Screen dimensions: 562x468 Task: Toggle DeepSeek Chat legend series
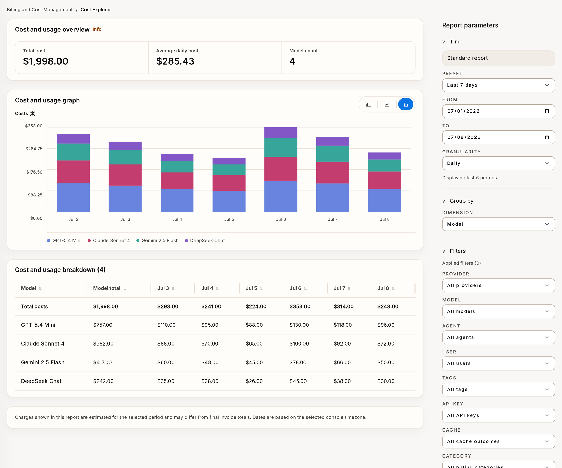205,241
